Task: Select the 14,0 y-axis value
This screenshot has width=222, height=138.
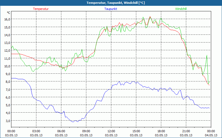Action: pyautogui.click(x=7, y=35)
